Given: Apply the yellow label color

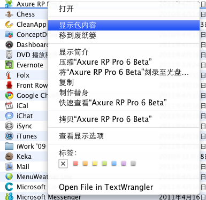Looking at the screenshot, I should 95,163.
